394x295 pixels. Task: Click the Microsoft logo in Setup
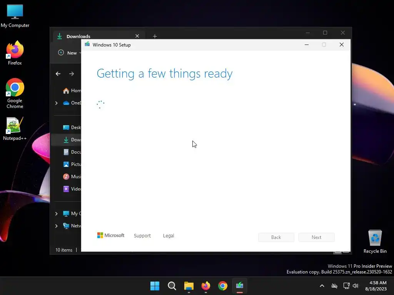pyautogui.click(x=111, y=235)
